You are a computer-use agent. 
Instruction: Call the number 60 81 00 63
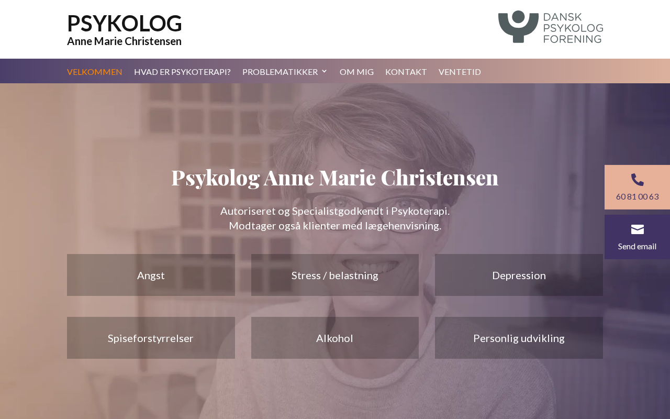(x=637, y=196)
